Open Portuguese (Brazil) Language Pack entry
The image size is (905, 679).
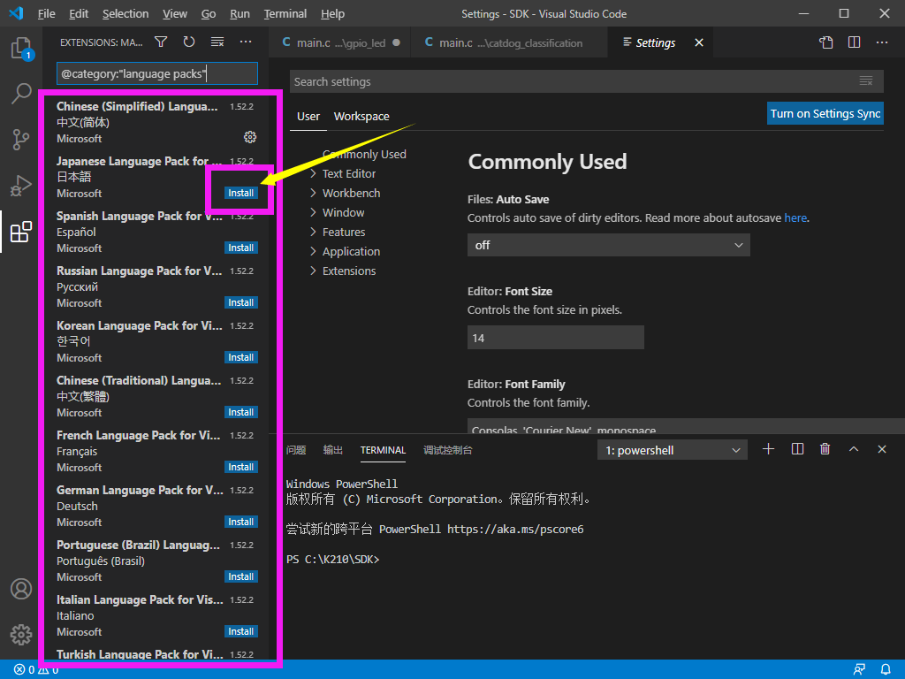(157, 561)
